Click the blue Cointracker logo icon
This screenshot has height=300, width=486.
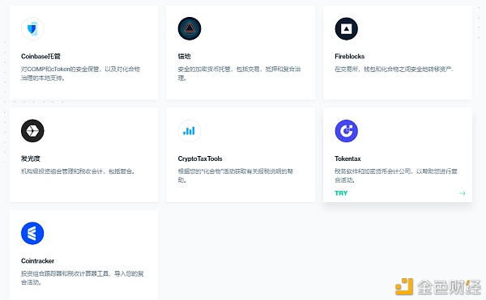pos(32,233)
